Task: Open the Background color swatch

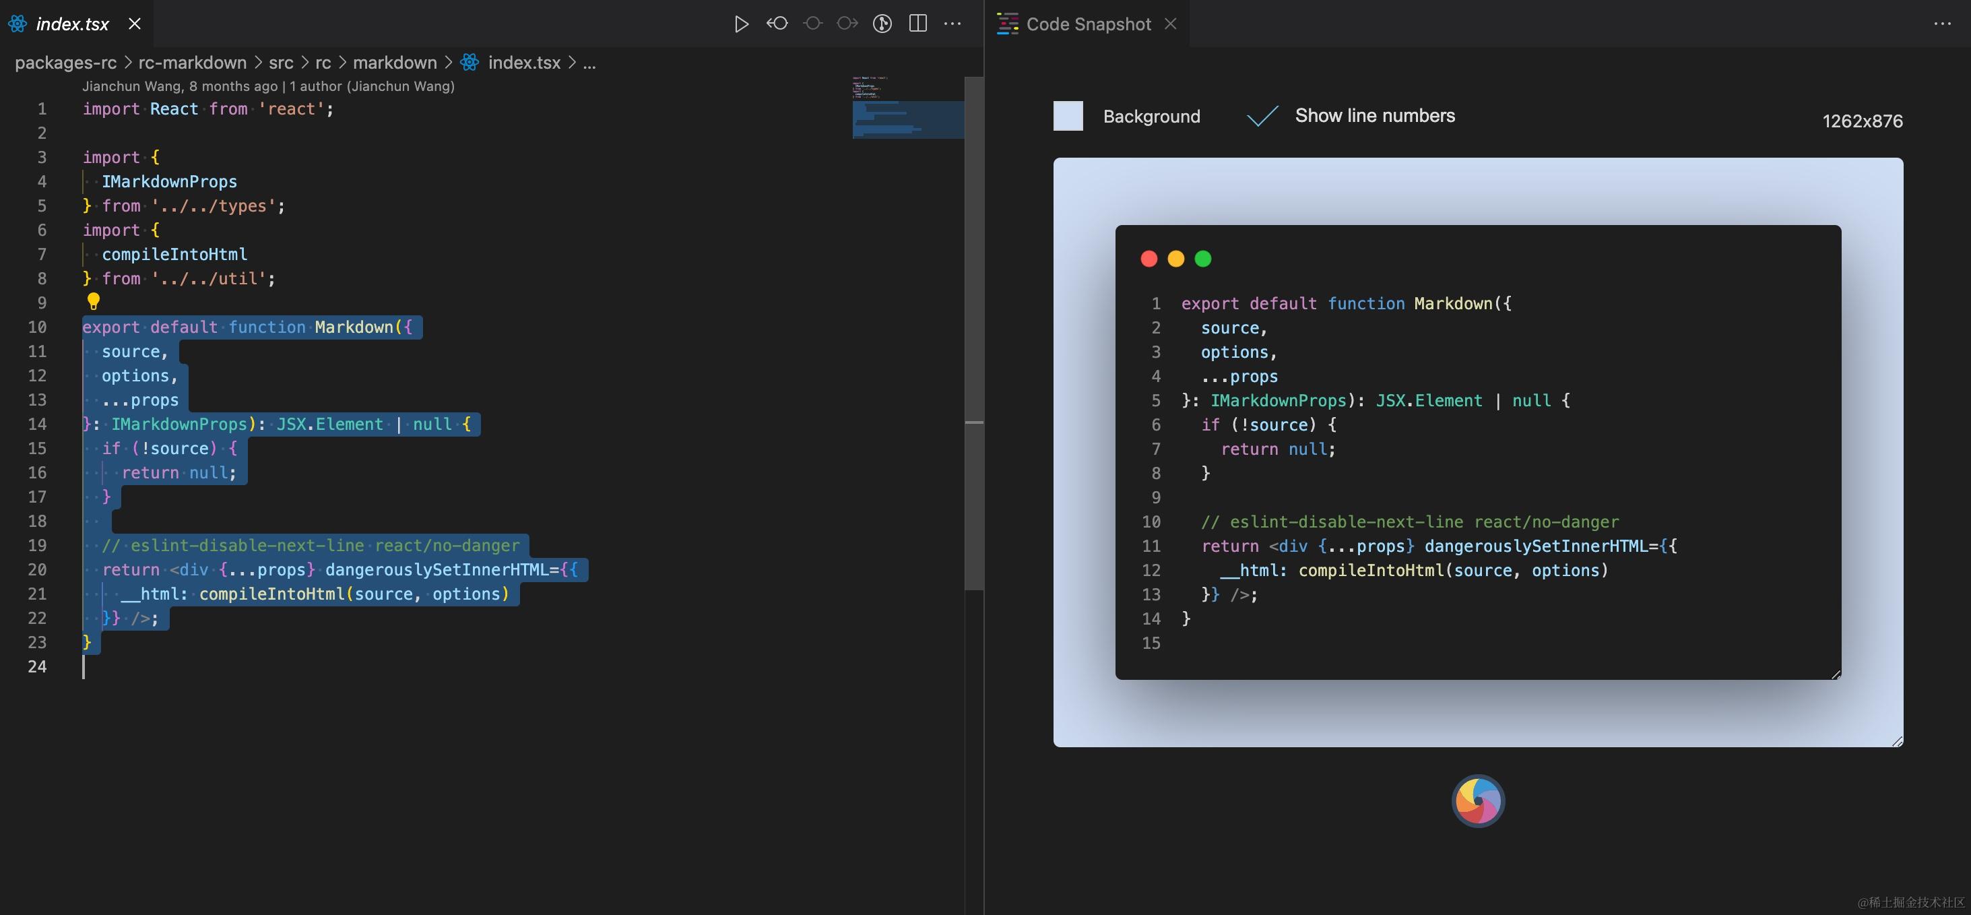Action: click(1068, 117)
